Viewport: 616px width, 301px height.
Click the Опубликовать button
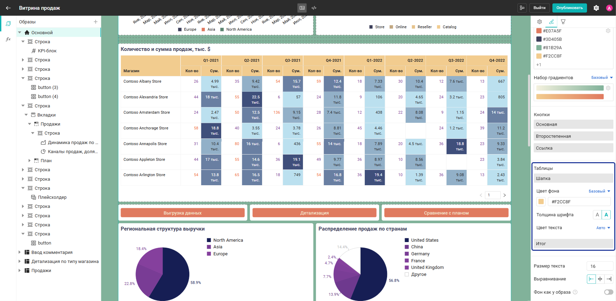(x=570, y=8)
